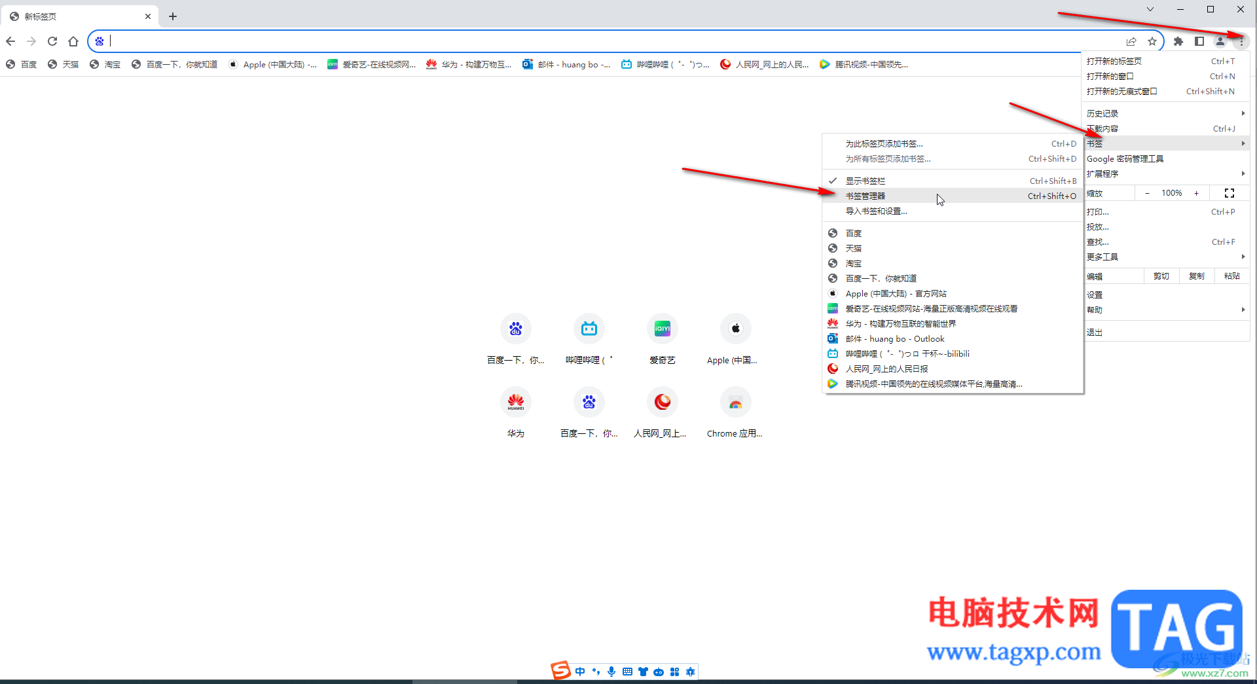Select 投放 menu item
This screenshot has width=1257, height=684.
coord(1165,226)
